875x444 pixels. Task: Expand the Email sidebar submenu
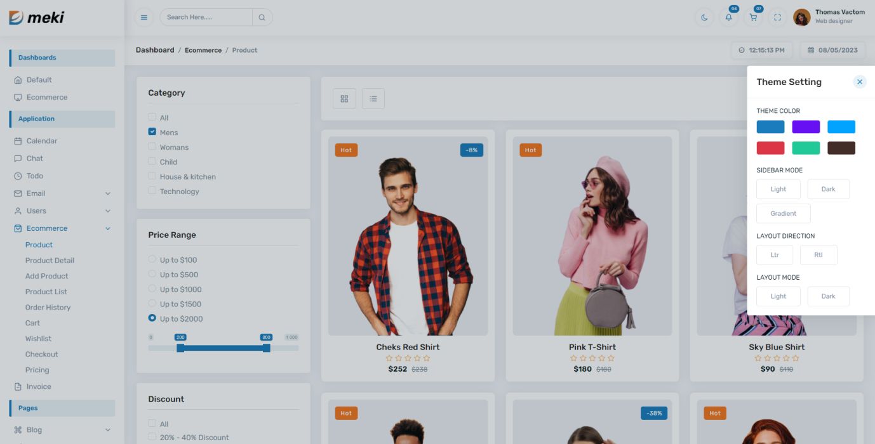[107, 193]
